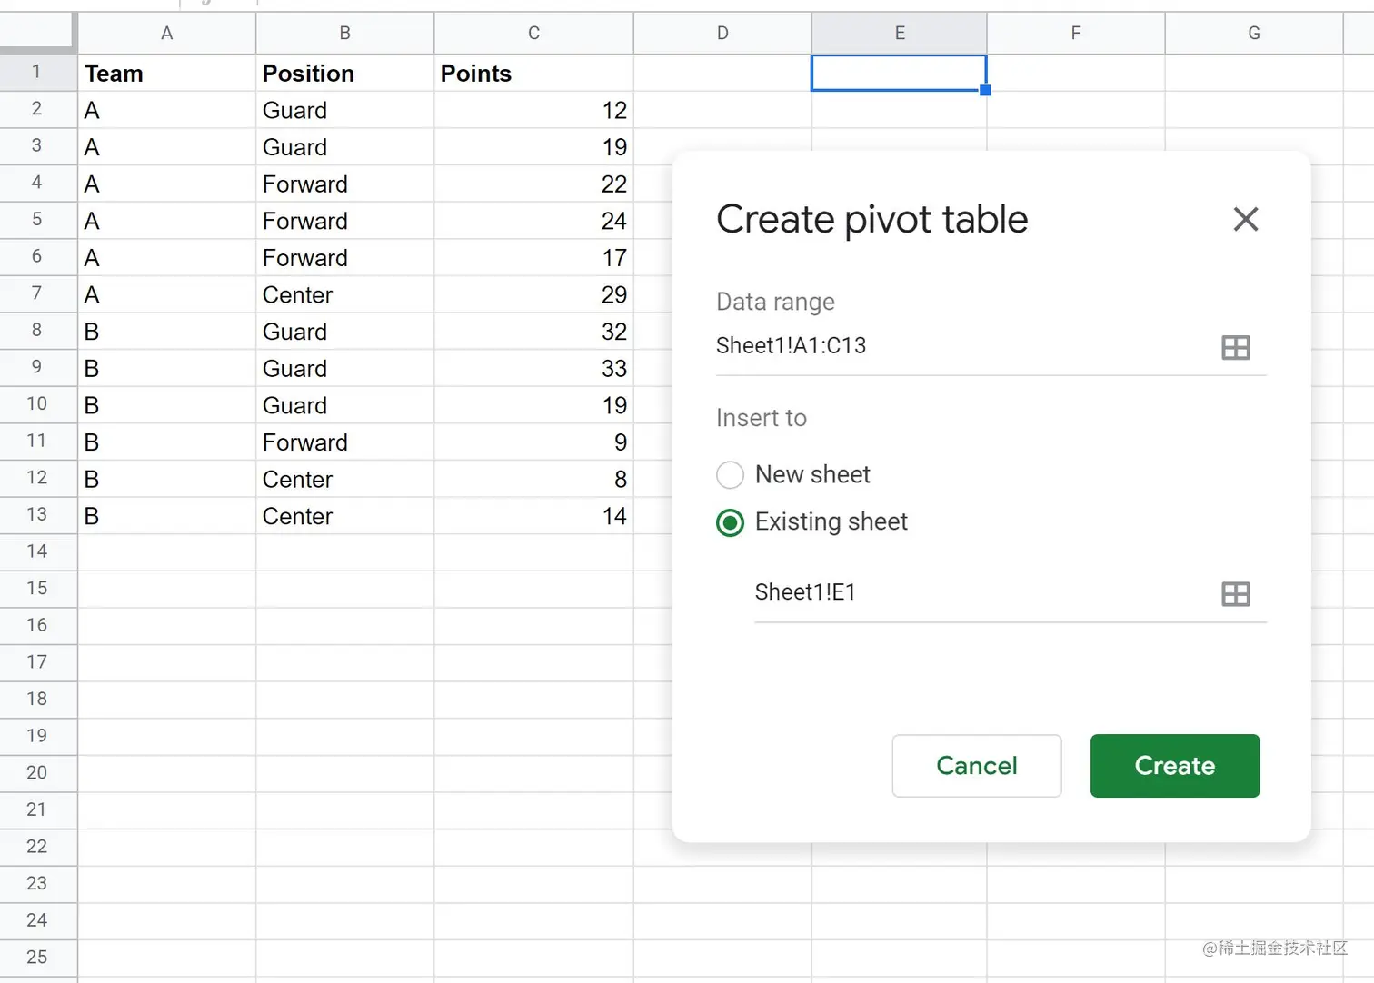
Task: Click the Points header cell
Action: pyautogui.click(x=533, y=74)
